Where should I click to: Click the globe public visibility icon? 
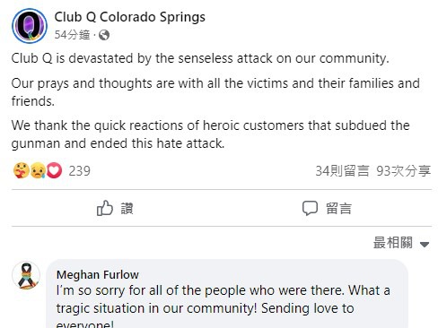point(104,35)
